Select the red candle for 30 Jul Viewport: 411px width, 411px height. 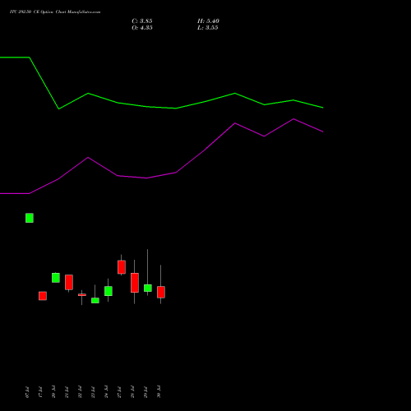161,292
